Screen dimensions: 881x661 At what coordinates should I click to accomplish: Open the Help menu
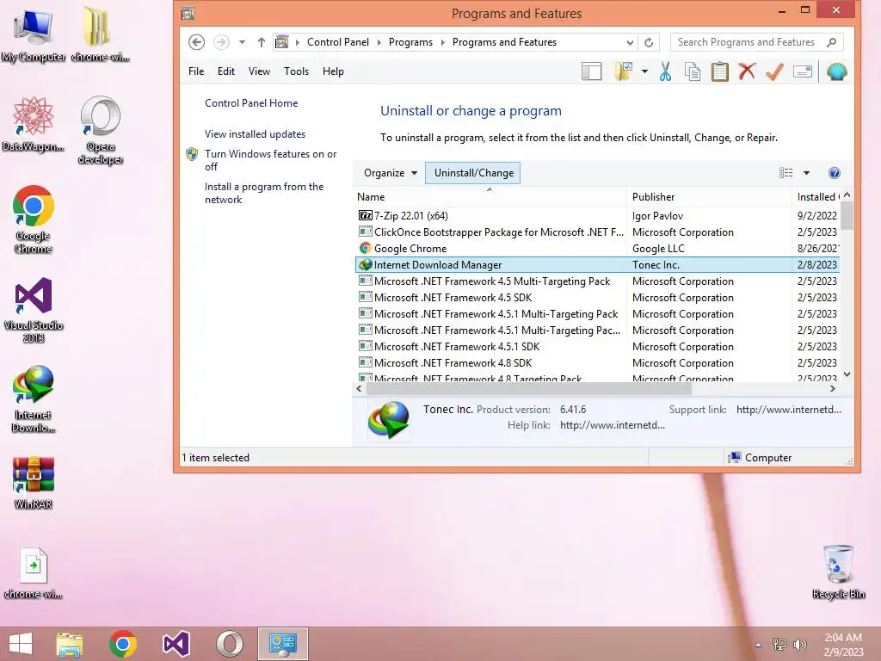333,71
